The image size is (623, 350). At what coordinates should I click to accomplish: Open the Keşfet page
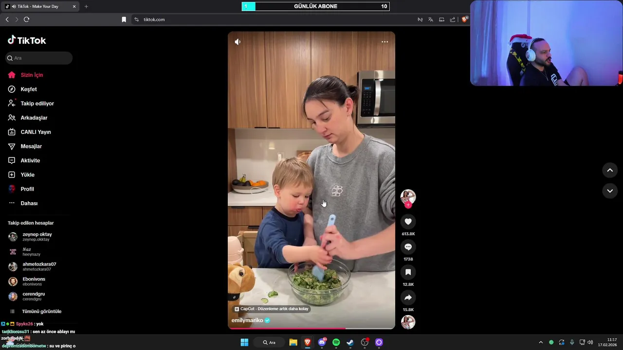coord(28,89)
